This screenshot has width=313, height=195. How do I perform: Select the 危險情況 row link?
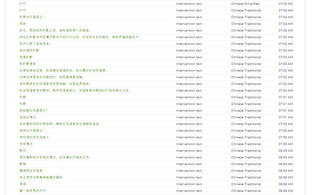(x=26, y=144)
